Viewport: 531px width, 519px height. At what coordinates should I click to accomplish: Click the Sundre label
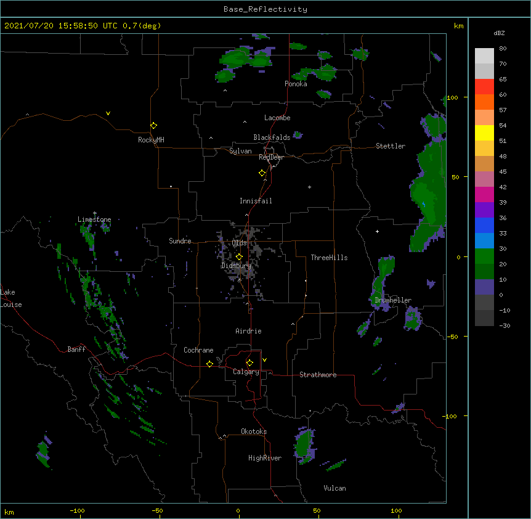click(x=180, y=241)
